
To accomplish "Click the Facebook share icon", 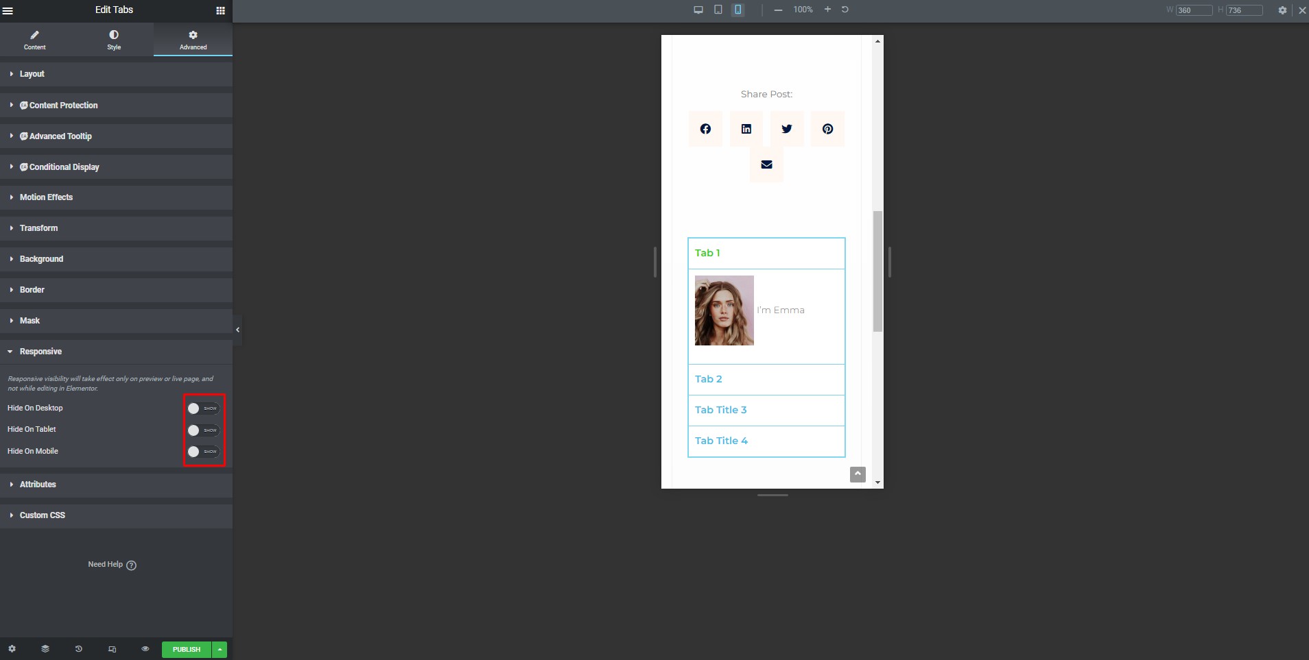I will click(x=705, y=129).
